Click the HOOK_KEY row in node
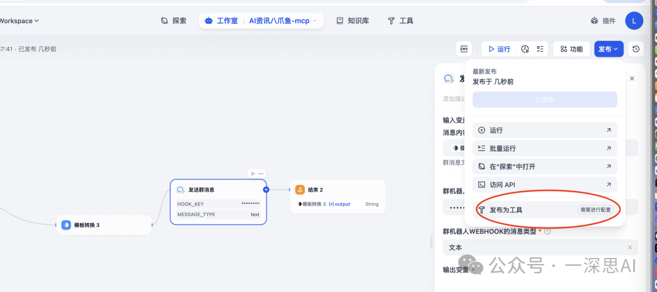The image size is (657, 292). click(218, 204)
